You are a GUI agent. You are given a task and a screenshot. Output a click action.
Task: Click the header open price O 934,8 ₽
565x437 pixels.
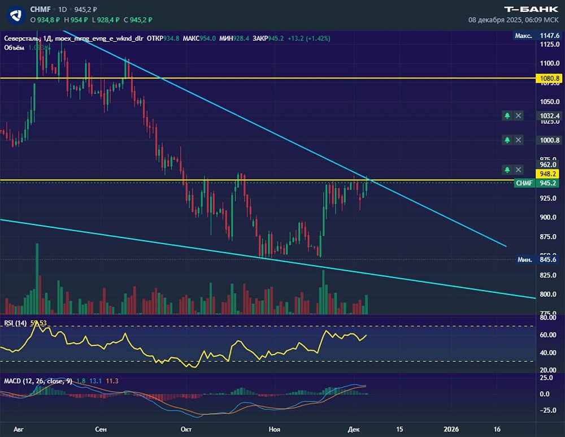coord(45,20)
